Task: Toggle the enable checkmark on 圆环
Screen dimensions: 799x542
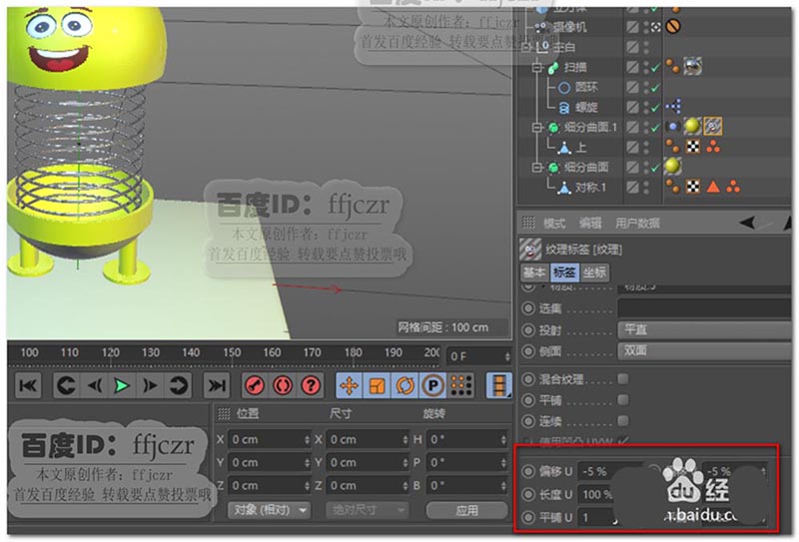Action: click(x=655, y=88)
